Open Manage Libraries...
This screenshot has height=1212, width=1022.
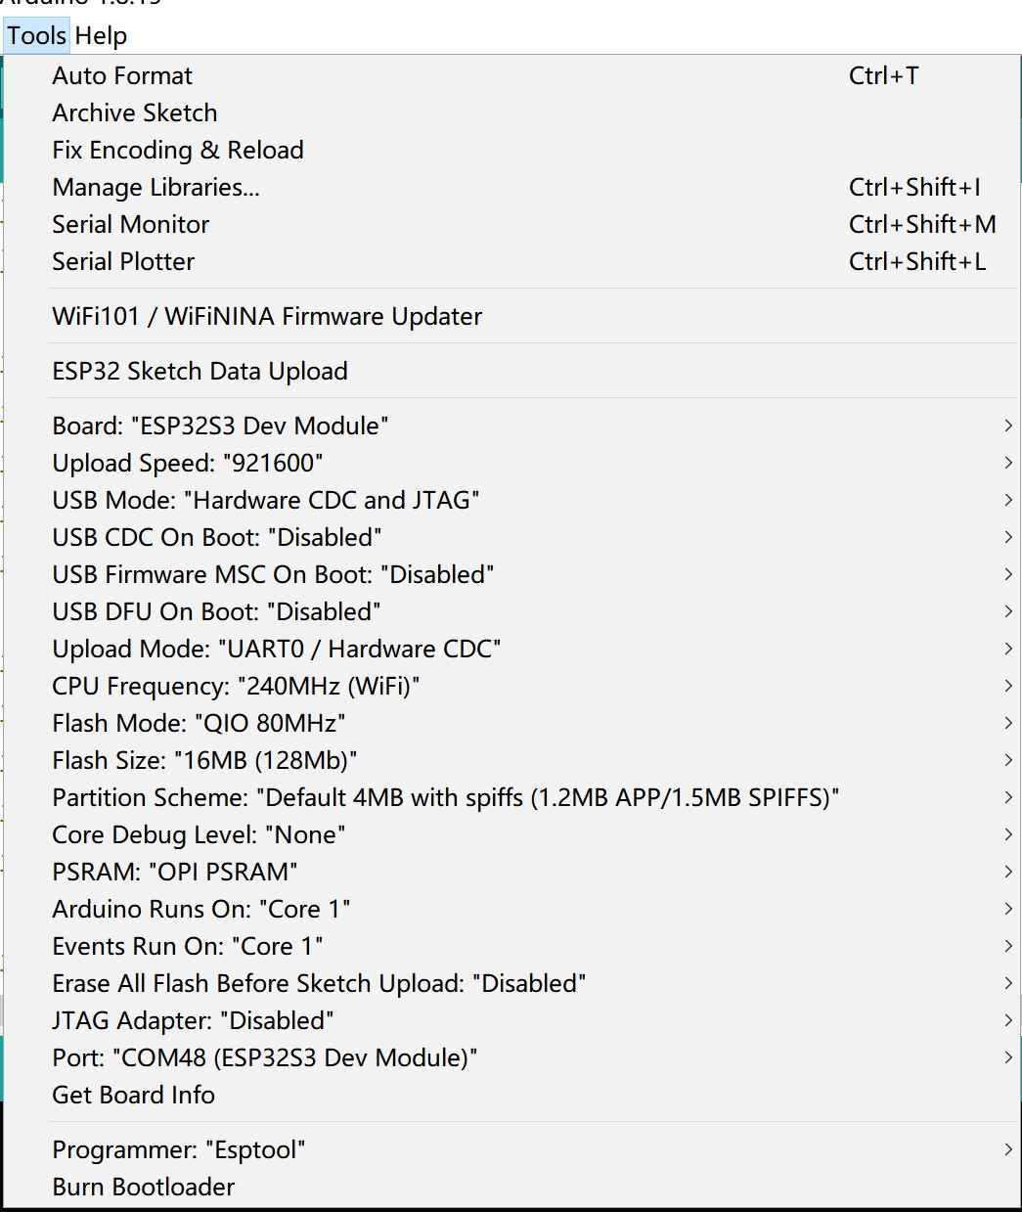pos(511,187)
